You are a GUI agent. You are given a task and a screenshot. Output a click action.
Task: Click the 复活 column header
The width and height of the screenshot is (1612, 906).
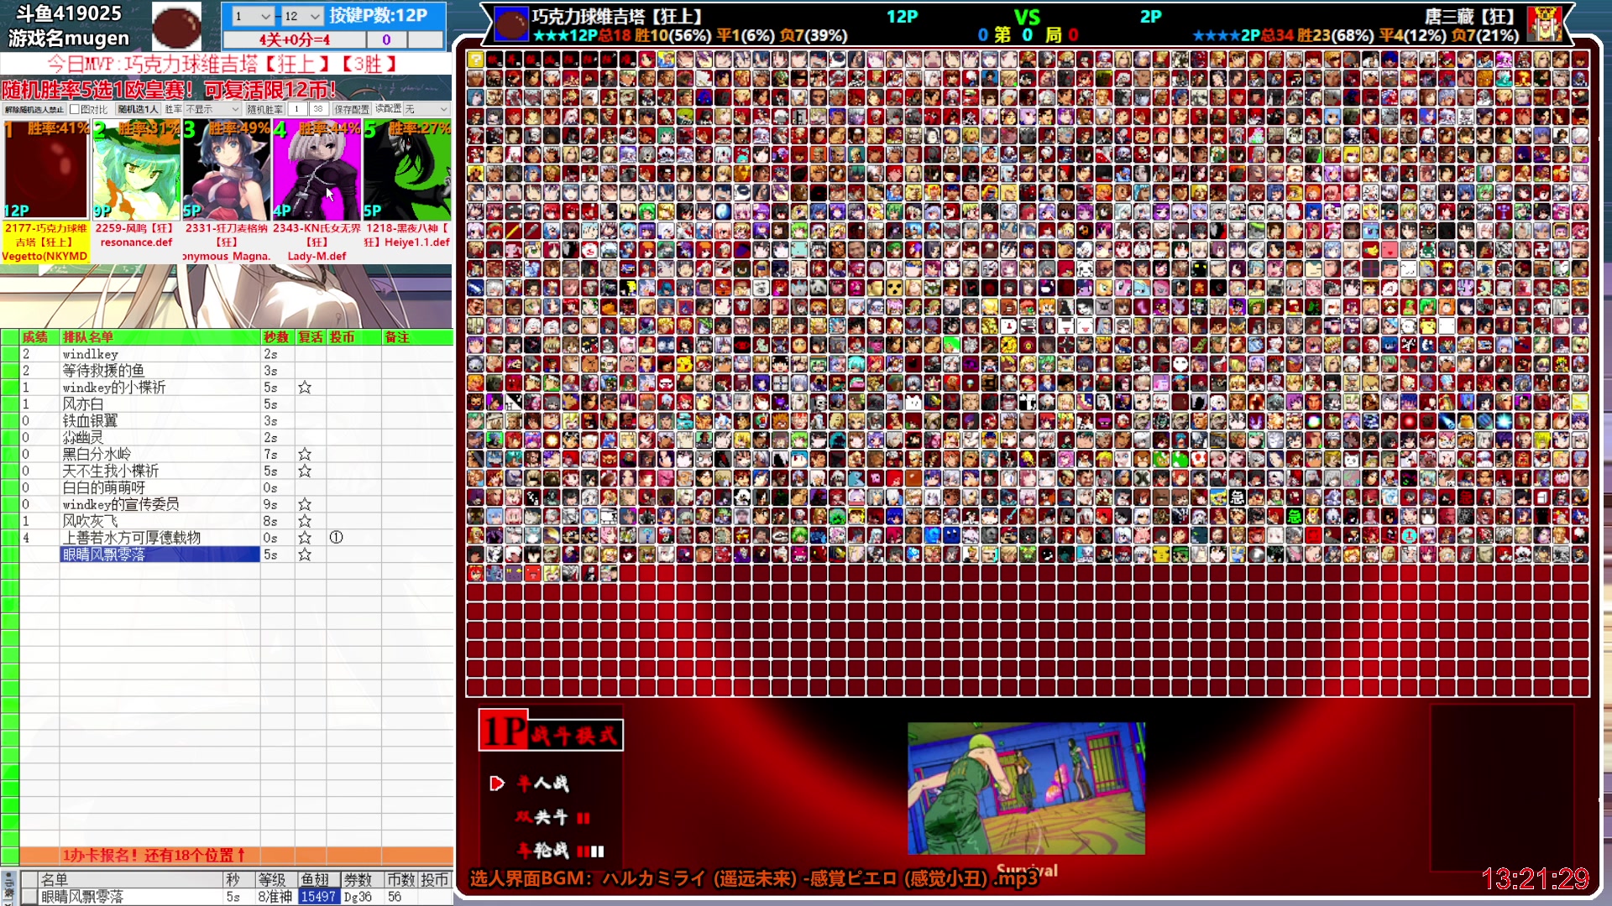pos(310,337)
